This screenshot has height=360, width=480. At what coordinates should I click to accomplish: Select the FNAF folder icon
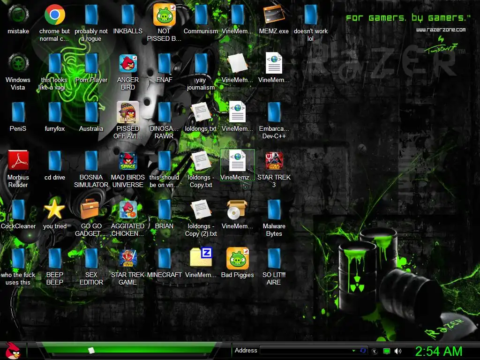165,63
